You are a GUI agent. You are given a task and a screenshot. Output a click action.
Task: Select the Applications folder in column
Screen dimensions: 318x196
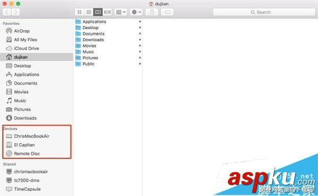point(108,22)
